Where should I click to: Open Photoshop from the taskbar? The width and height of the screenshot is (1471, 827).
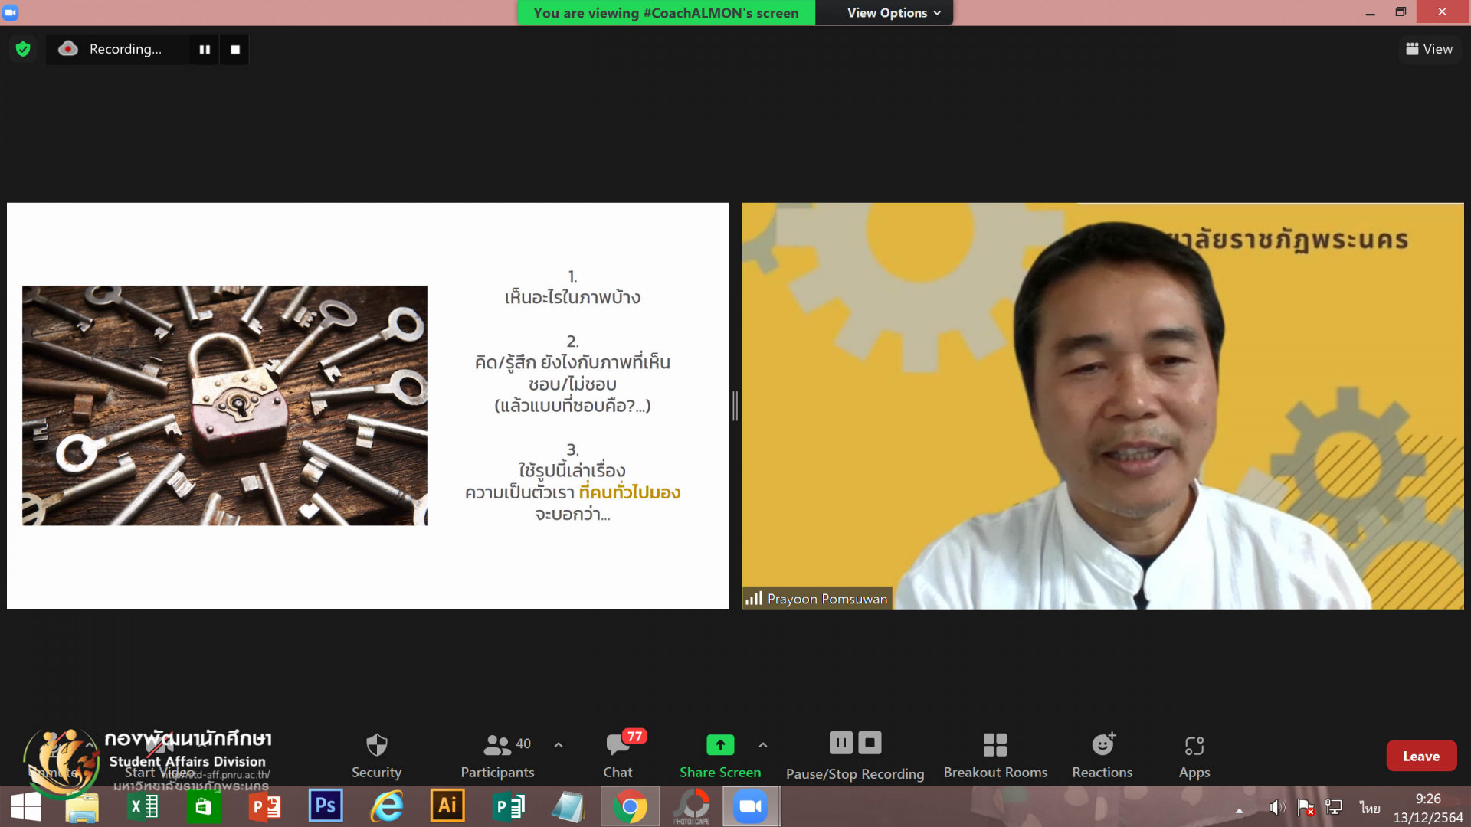tap(326, 806)
